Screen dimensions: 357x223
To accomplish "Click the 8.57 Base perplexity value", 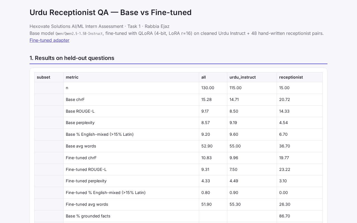I will (x=206, y=123).
